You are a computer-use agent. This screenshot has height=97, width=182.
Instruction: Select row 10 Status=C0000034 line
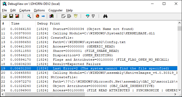coord(89,29)
